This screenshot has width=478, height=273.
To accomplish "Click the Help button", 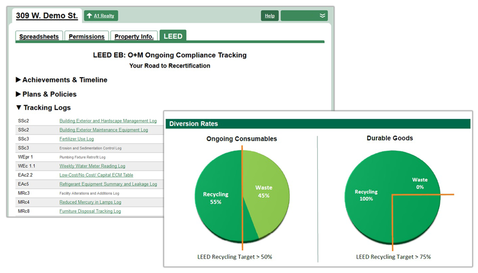I will pyautogui.click(x=269, y=16).
